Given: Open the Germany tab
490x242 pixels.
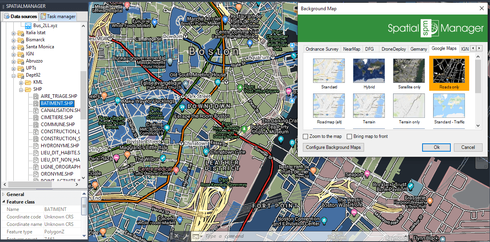Looking at the screenshot, I should point(419,49).
